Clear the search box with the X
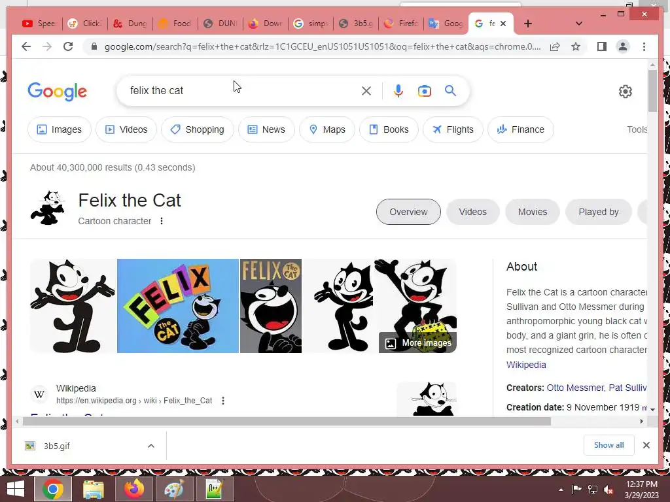 click(x=366, y=90)
